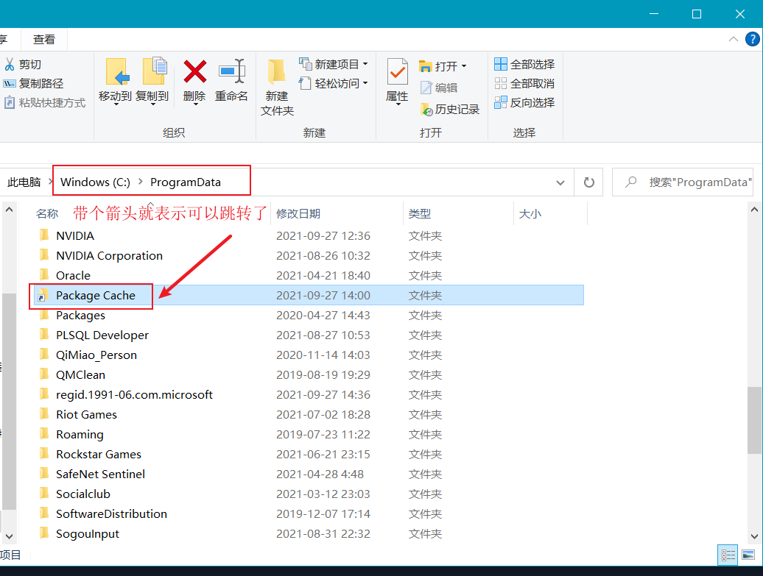Select the Socialclub folder
The width and height of the screenshot is (763, 576).
click(x=83, y=494)
